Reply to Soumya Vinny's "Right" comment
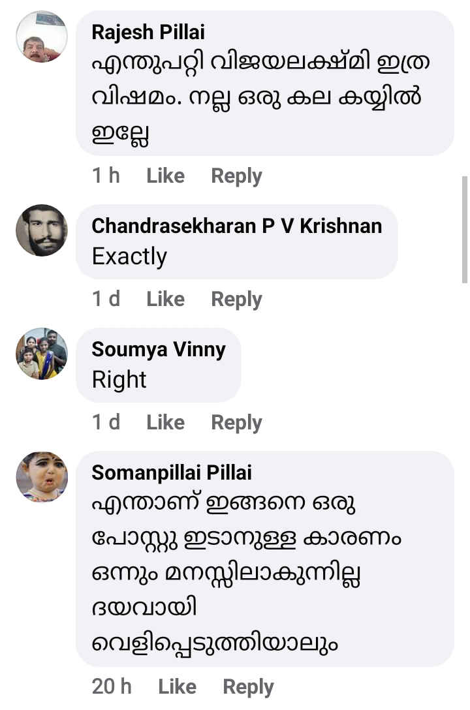This screenshot has height=710, width=470. pos(236,422)
